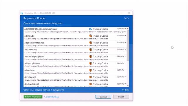Screen dimensions: 188x106
Task: Open the Удалить dropdown for ad.mox.tv
Action: click(121, 36)
